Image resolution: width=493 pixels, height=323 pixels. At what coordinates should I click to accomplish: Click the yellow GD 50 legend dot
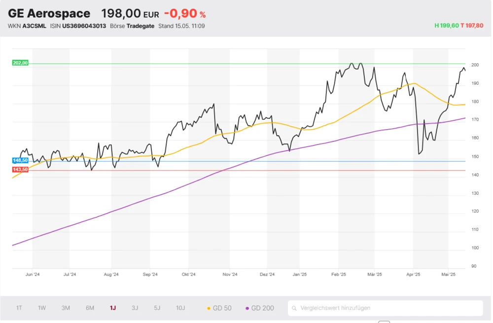(x=209, y=309)
